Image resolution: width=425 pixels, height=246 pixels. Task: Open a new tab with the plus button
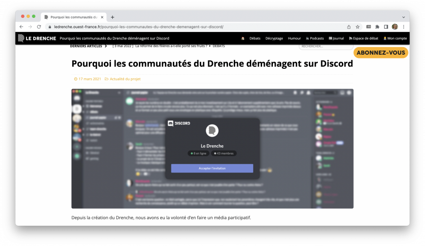[112, 17]
